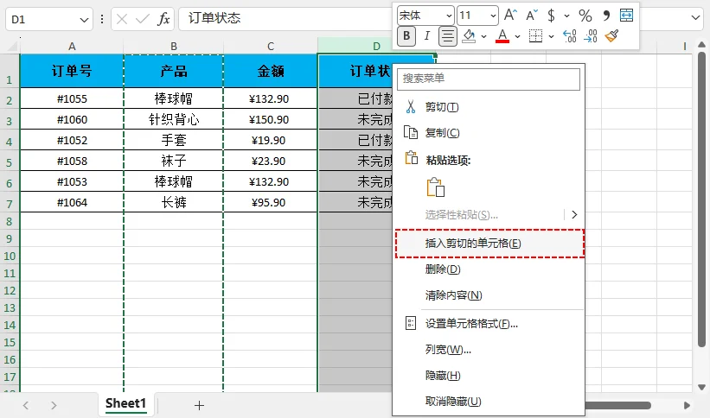The height and width of the screenshot is (418, 710).
Task: Select row 5 header
Action: click(10, 161)
